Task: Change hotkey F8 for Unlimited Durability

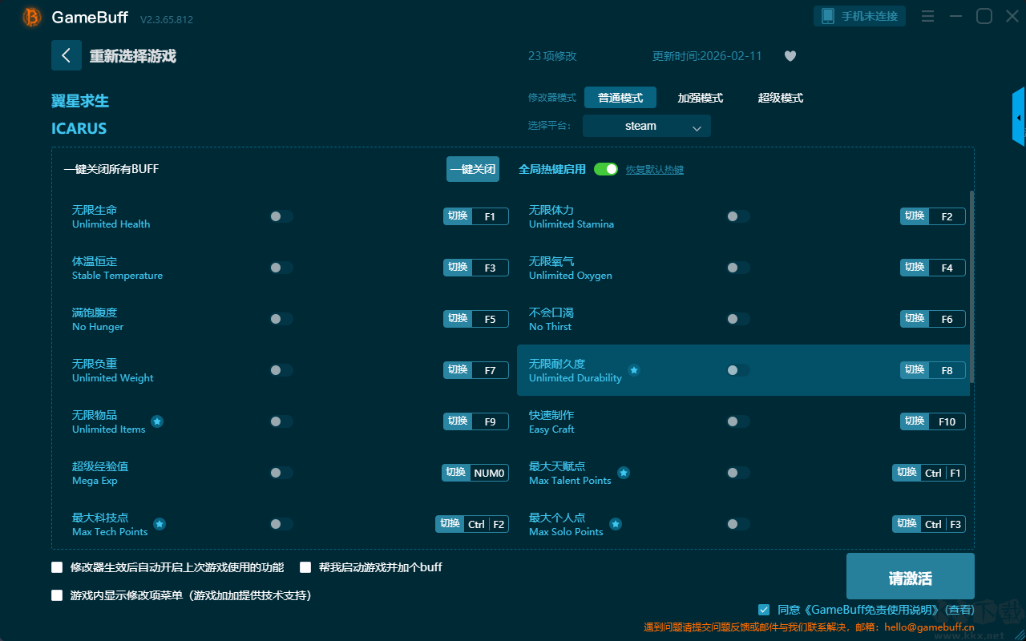Action: 933,370
